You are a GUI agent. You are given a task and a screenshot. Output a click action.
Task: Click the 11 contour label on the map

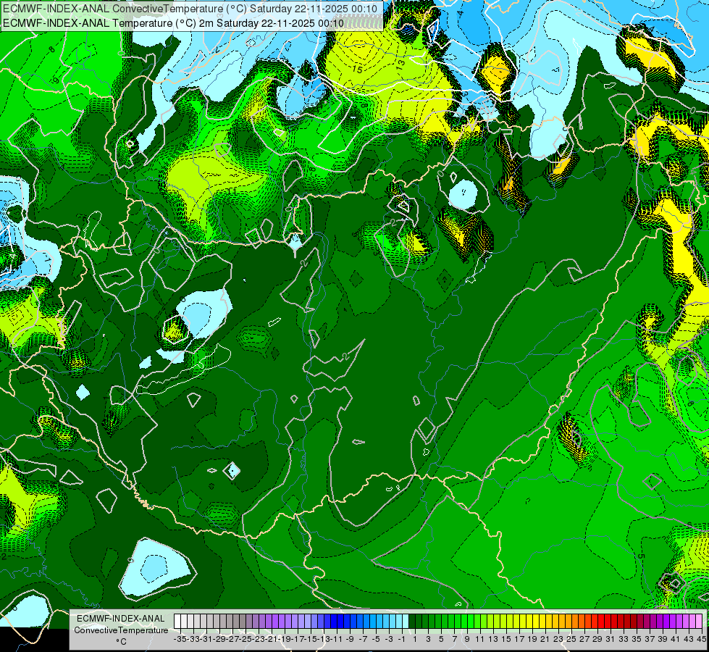(x=232, y=191)
